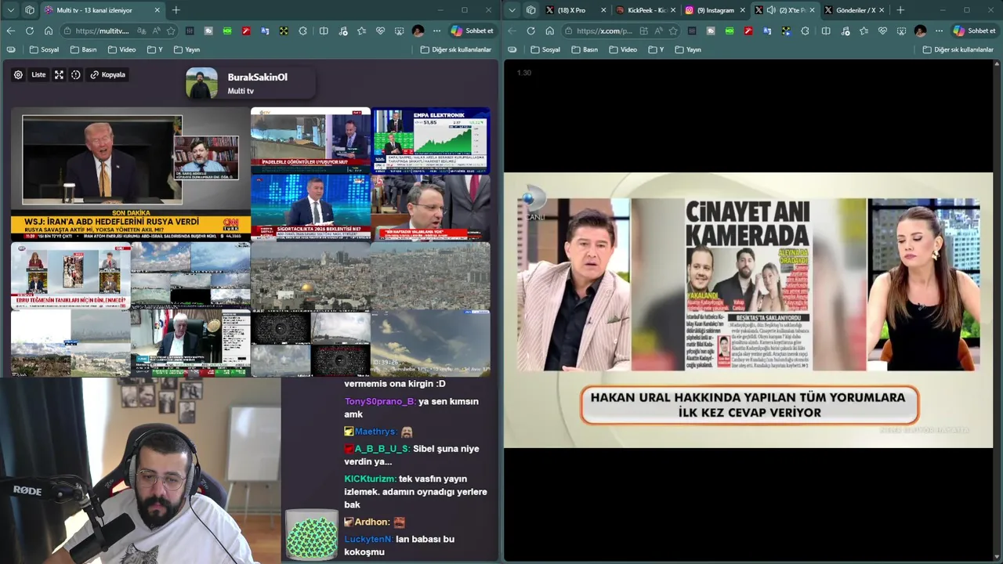
Task: Expand Basın bookmark folder in Multi tv window
Action: coord(83,49)
